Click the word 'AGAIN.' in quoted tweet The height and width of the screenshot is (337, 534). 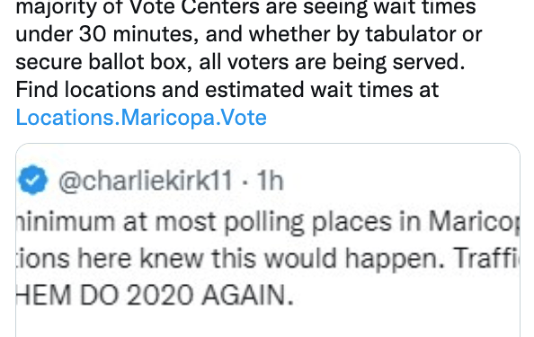247,295
